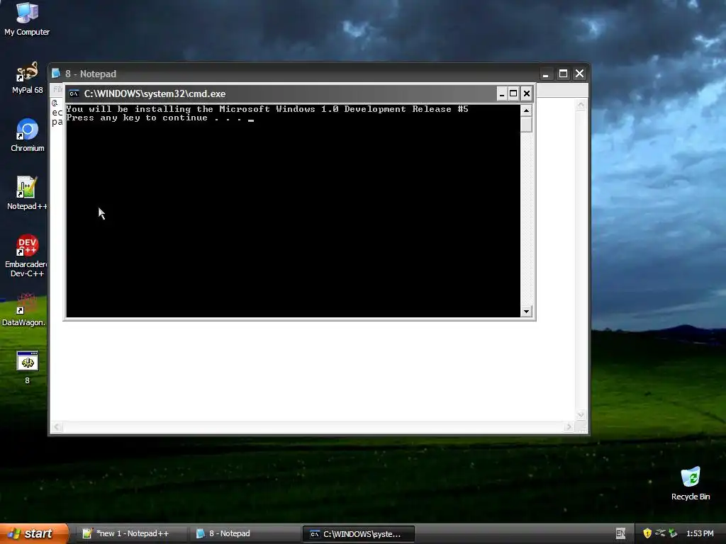The image size is (726, 544).
Task: Click the network connection tray icon
Action: click(660, 533)
